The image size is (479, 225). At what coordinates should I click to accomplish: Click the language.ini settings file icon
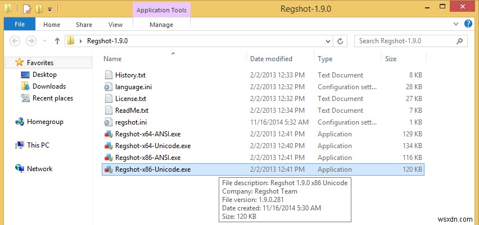coord(109,87)
